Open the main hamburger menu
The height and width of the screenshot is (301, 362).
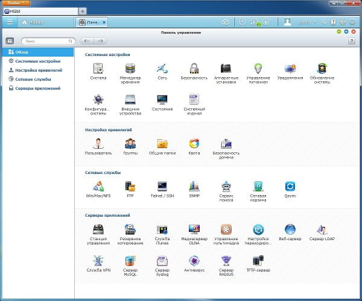click(x=10, y=22)
